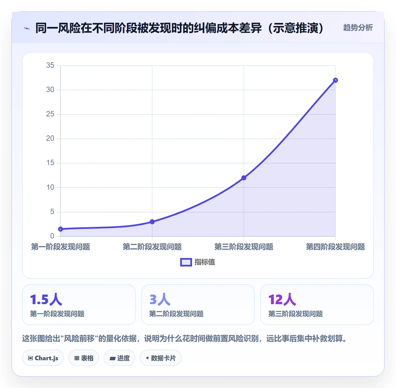Viewport: 396px width, 388px height.
Task: Click the y-axis value 35
Action: click(x=50, y=65)
